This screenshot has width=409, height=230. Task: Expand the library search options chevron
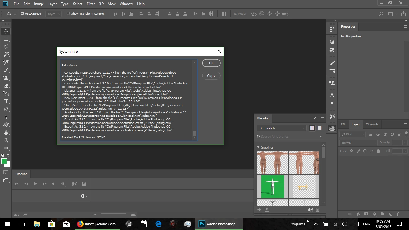point(321,137)
